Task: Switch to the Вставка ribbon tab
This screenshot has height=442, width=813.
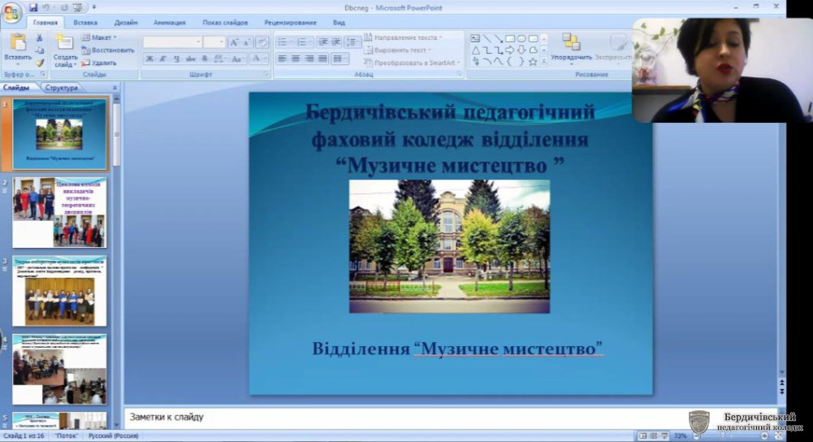Action: tap(85, 23)
